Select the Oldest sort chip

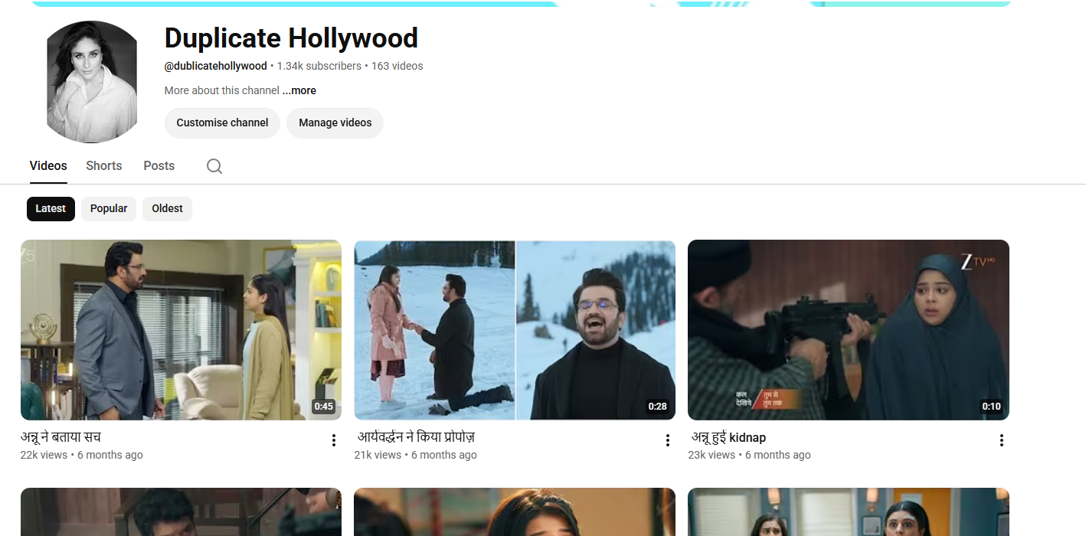(x=167, y=209)
